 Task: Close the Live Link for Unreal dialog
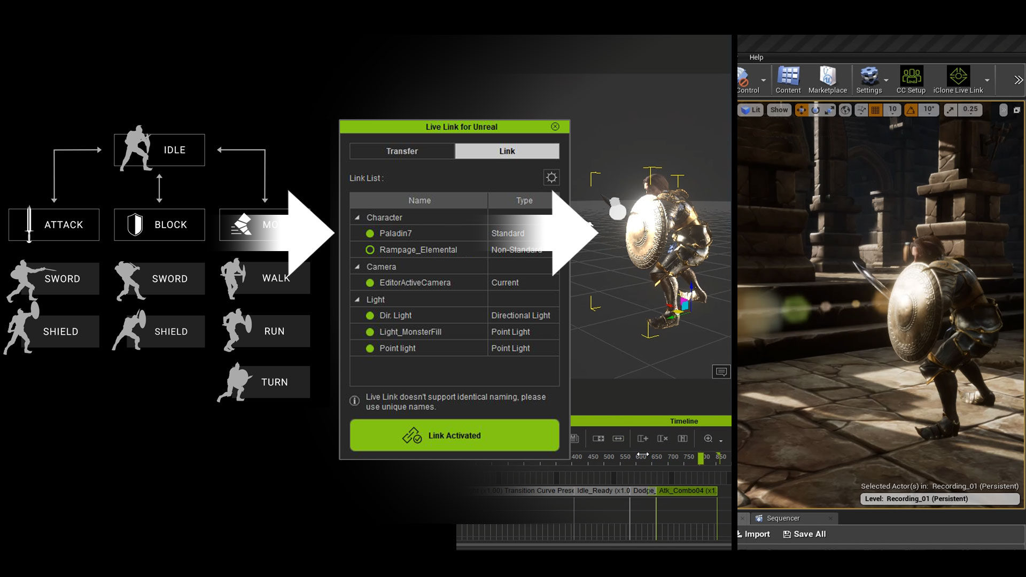(555, 127)
